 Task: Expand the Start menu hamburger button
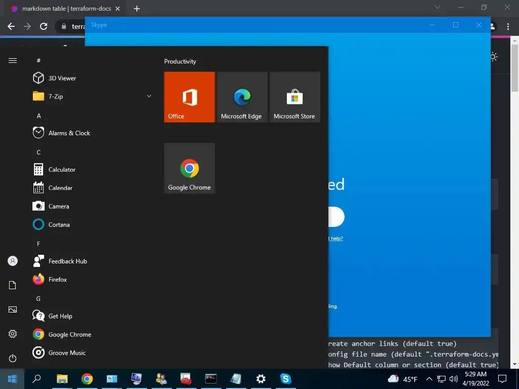[x=13, y=61]
